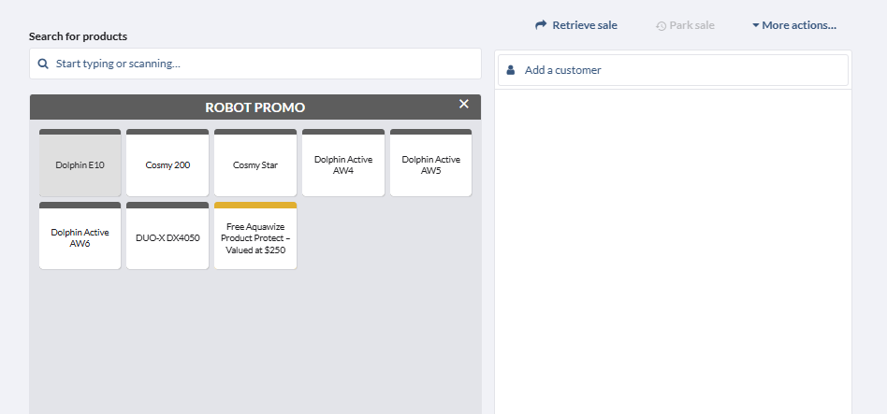
Task: Add Free Aquawize Product Protect tile
Action: 255,236
